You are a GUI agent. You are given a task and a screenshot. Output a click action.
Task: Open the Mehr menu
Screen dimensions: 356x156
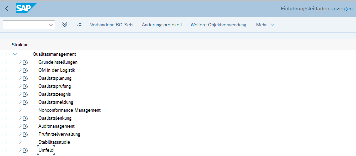tap(265, 25)
